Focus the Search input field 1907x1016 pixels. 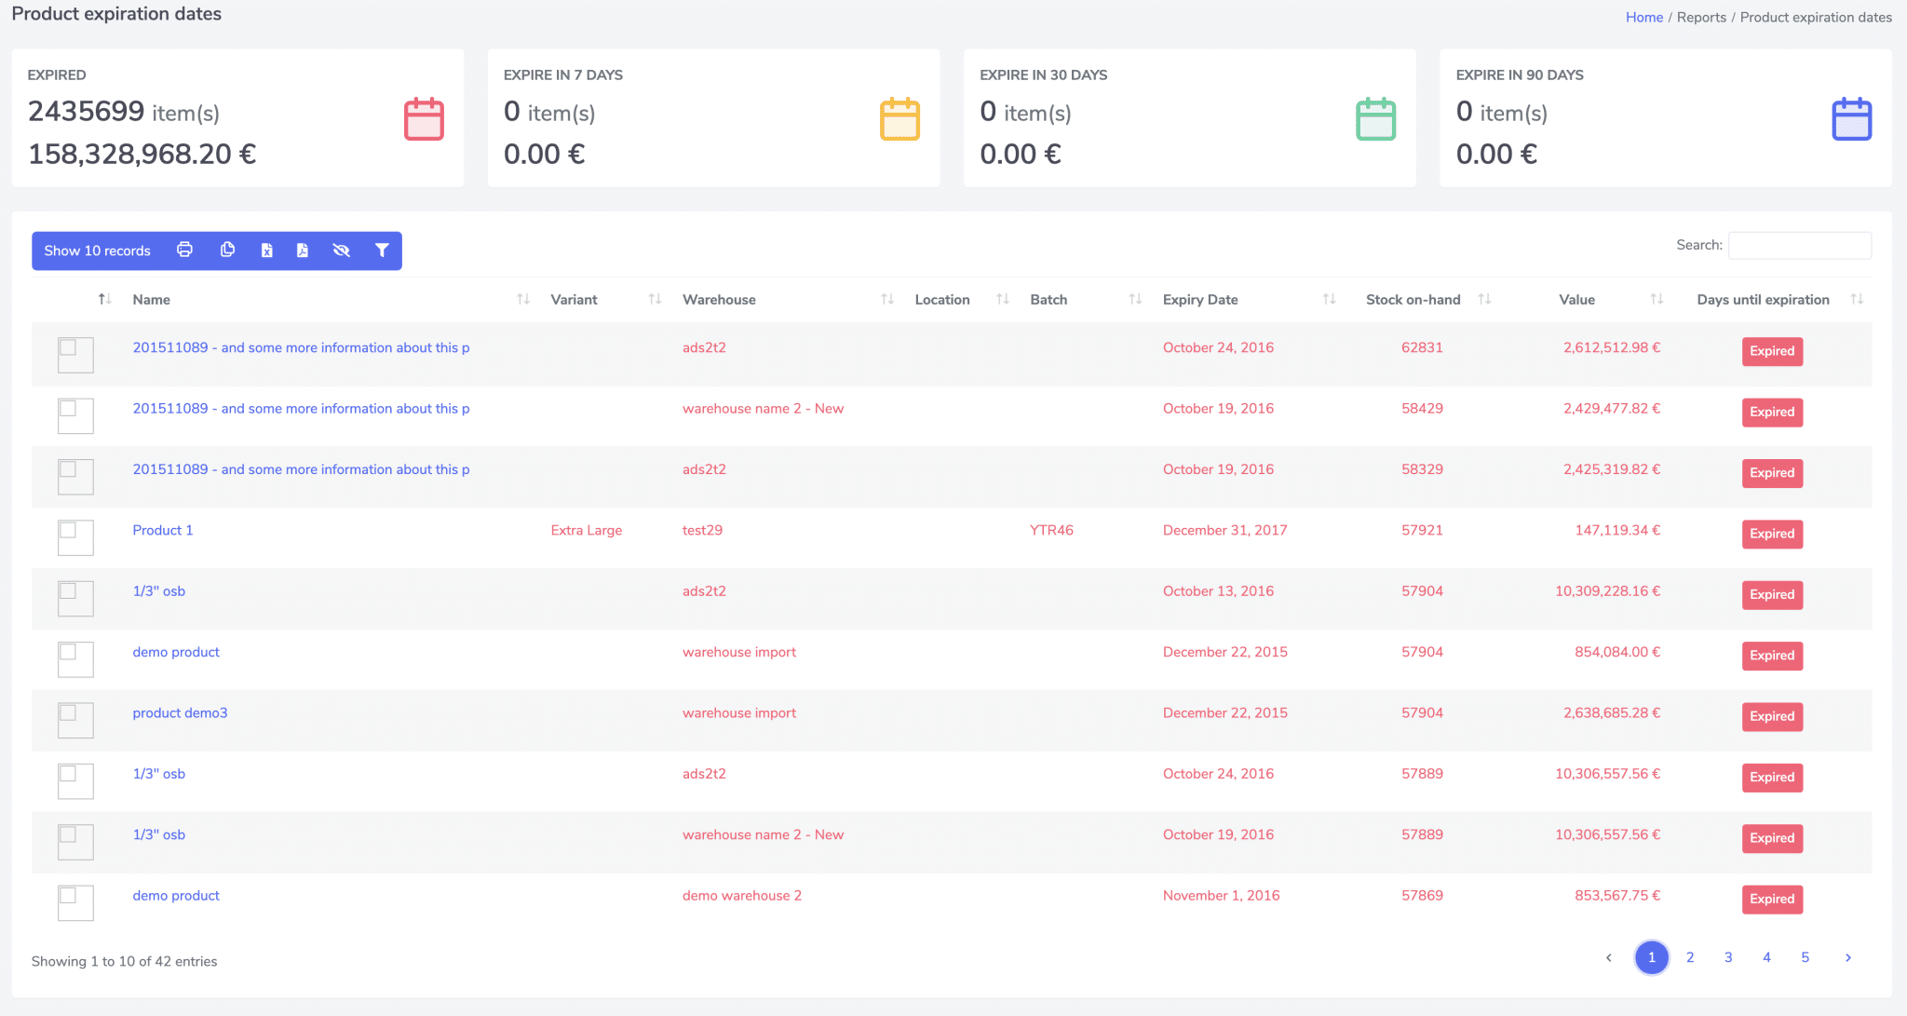(x=1799, y=245)
